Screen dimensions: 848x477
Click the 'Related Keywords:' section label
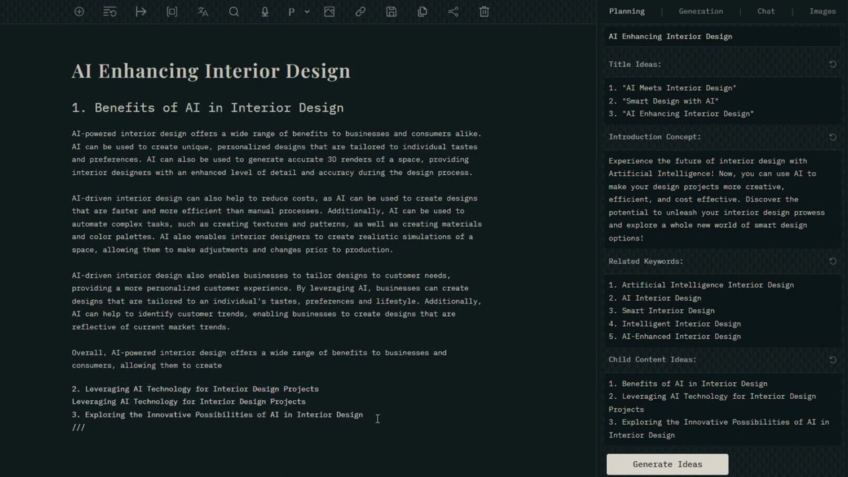click(646, 261)
